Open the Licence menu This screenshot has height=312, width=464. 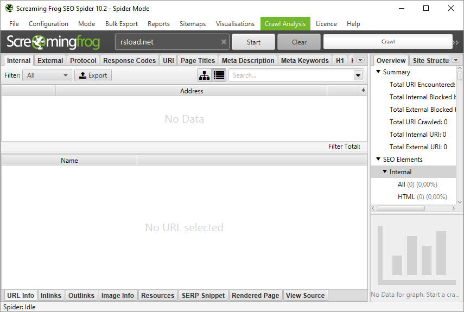[x=326, y=24]
